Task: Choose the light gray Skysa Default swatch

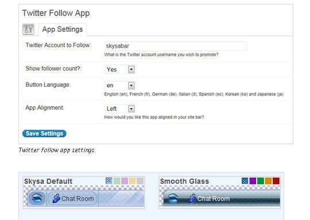Action: coord(140,180)
